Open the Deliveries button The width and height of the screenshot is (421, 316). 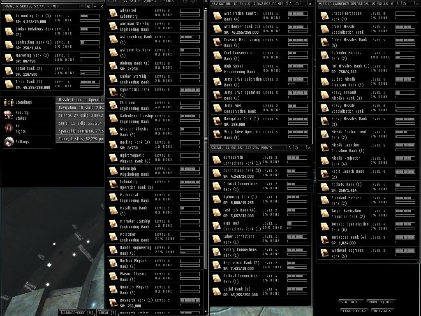point(383,311)
